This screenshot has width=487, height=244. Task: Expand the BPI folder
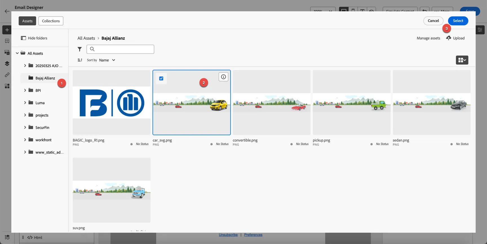pyautogui.click(x=25, y=90)
